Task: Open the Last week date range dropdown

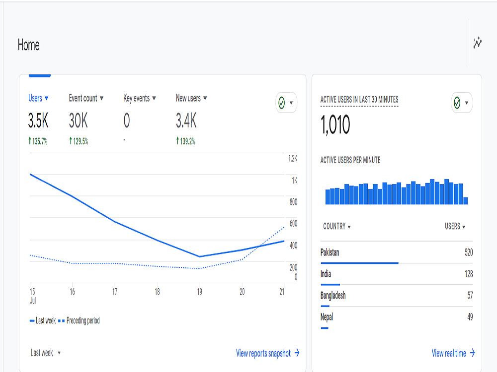Action: (46, 353)
